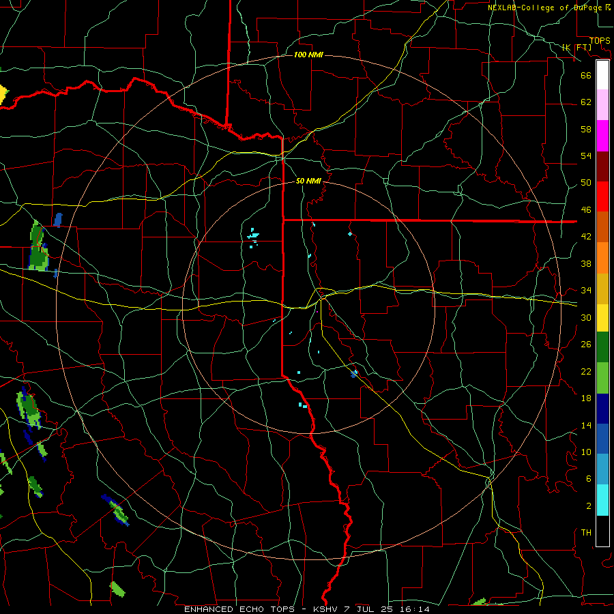Click the cyan echo cluster west of state line
Image resolution: width=614 pixels, height=614 pixels.
pos(253,237)
